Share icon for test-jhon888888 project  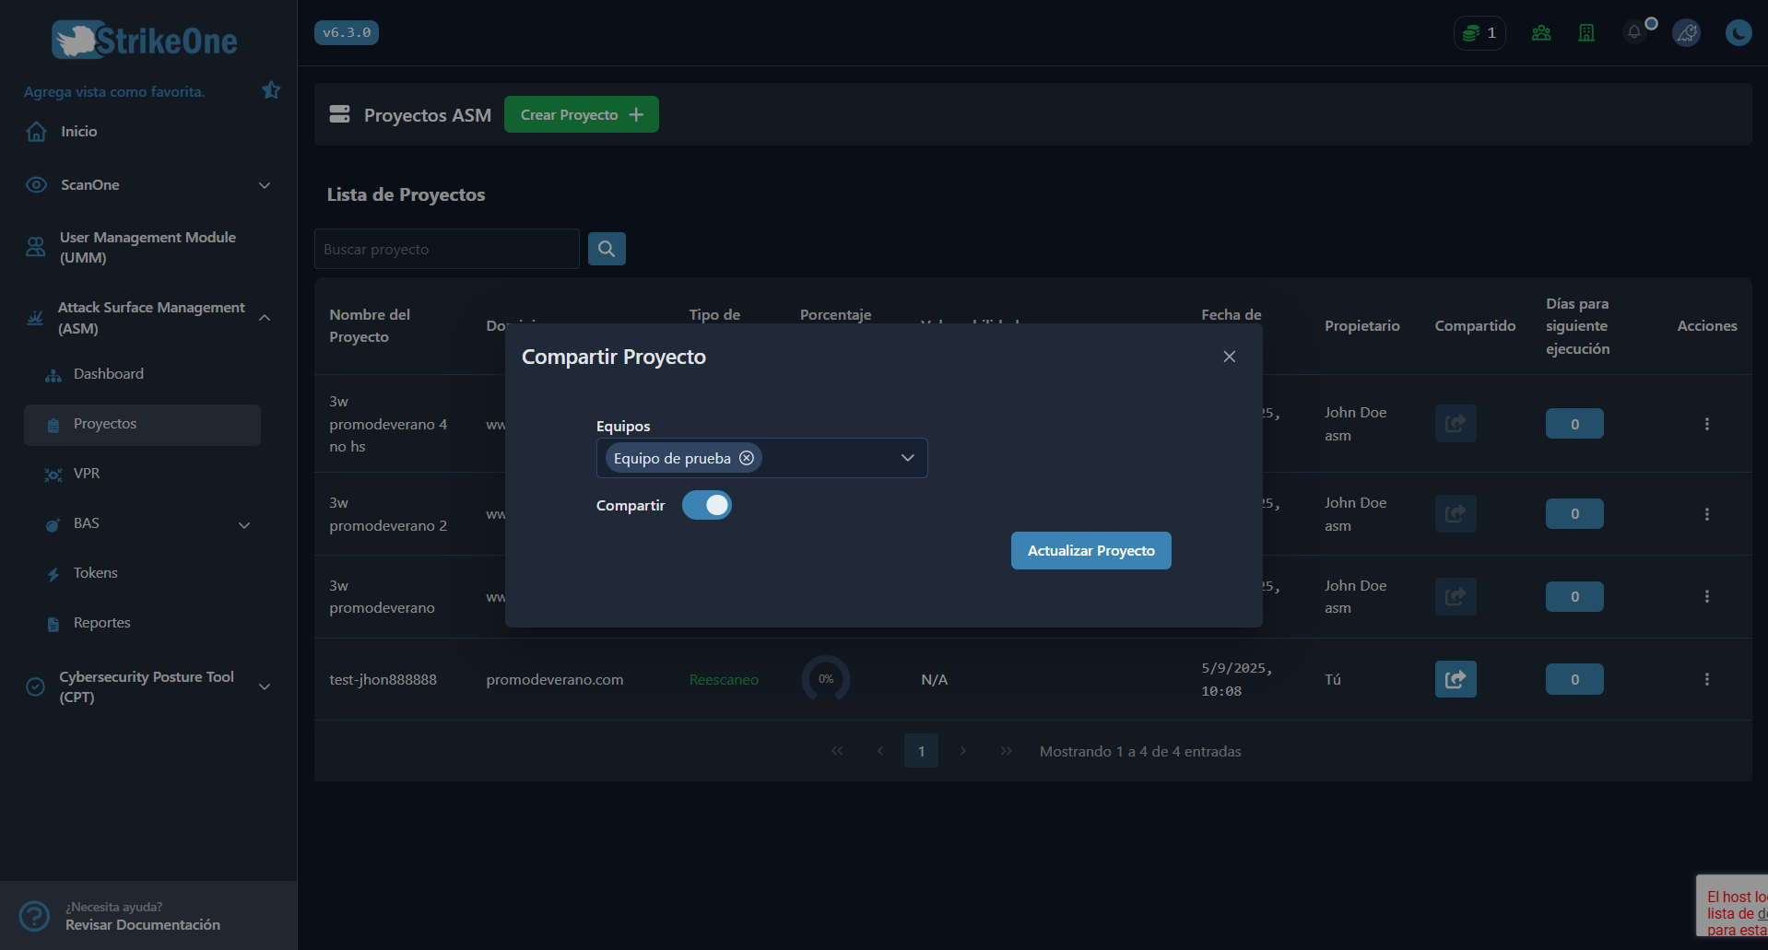(x=1456, y=679)
